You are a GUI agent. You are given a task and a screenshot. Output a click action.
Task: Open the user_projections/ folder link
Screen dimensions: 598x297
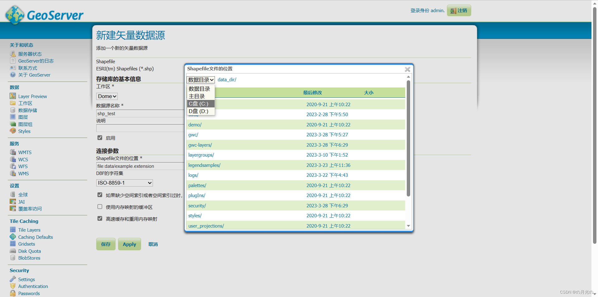[206, 226]
